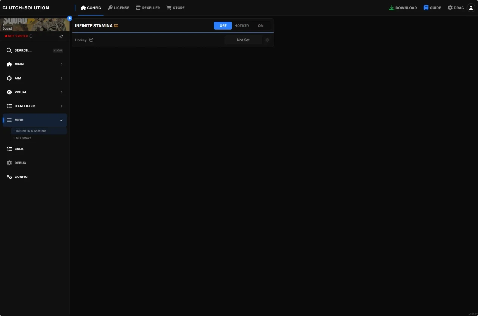Click the DRAC username label
Viewport: 478px width, 316px height.
(459, 8)
